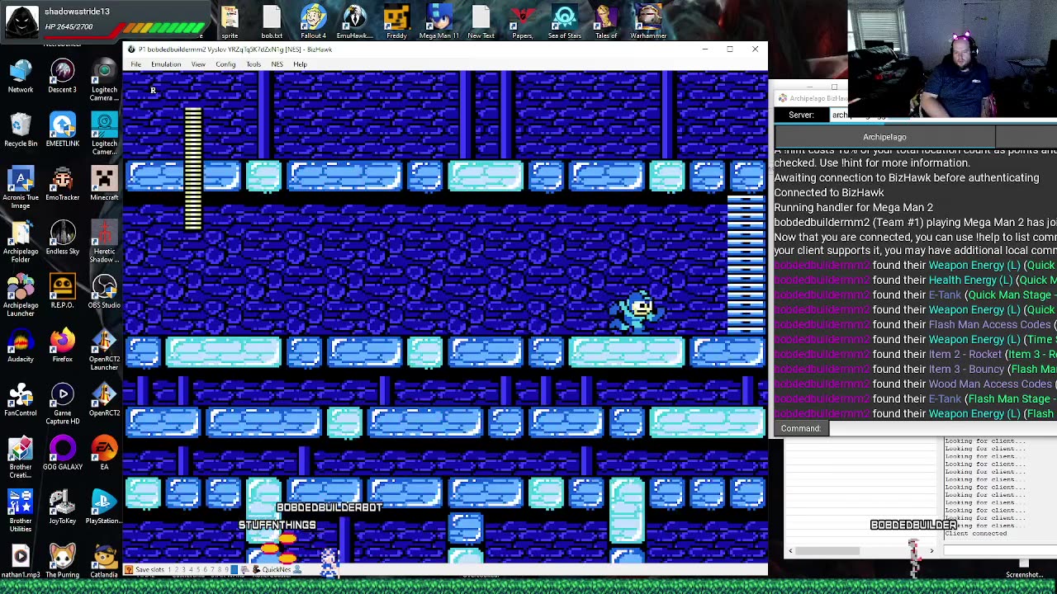This screenshot has height=594, width=1057.
Task: Launch the R.E.P.O. shortcut
Action: [63, 292]
